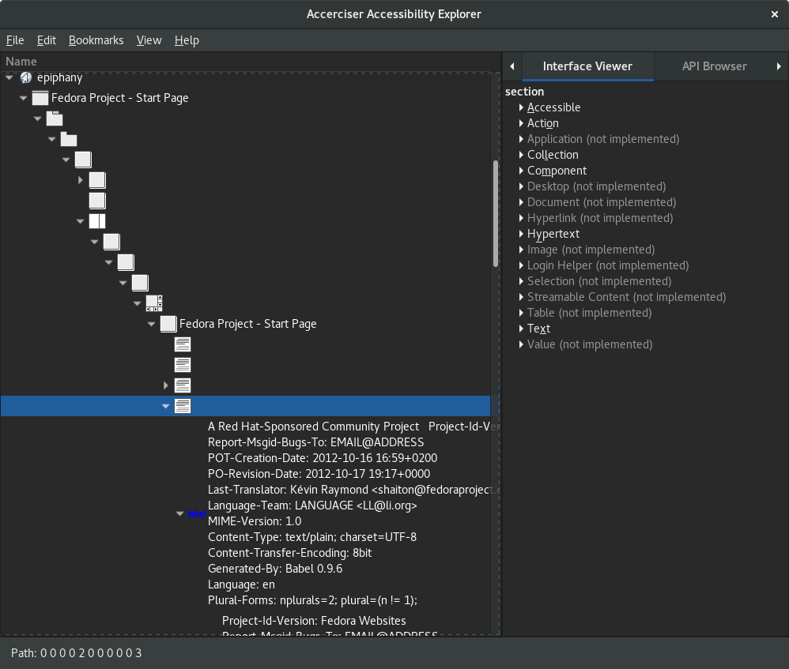Collapse the split-pane tree node
789x669 pixels.
tap(81, 221)
